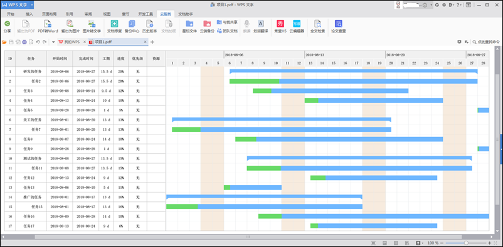Expand the WPS 文字 application menu arrow
503x247 pixels.
32,5
